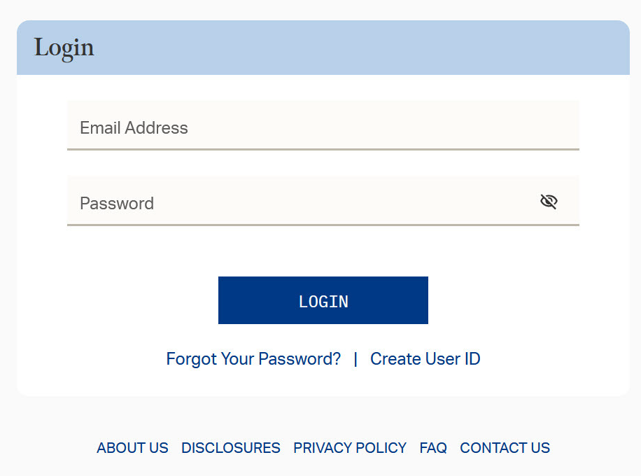
Task: Reveal the hidden password with the crossed-eye icon
Action: [549, 202]
